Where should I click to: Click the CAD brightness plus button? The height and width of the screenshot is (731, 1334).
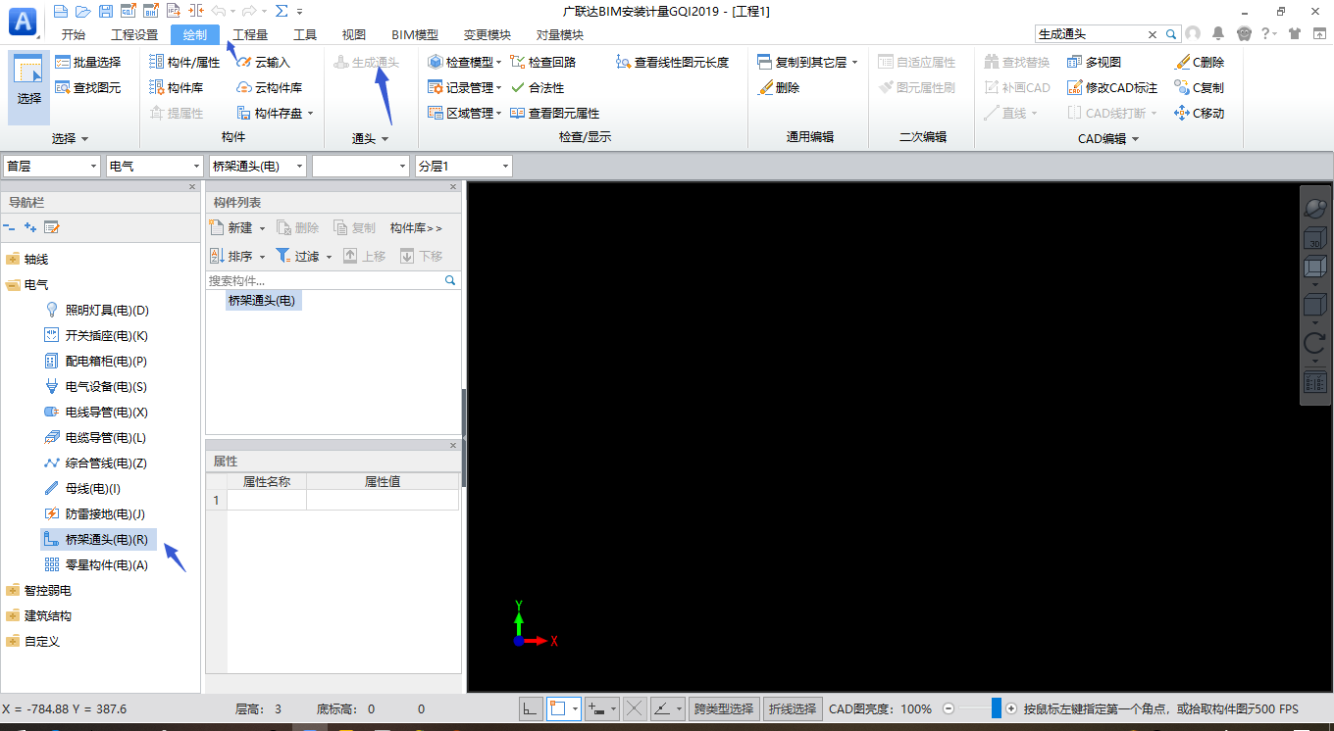(1011, 708)
